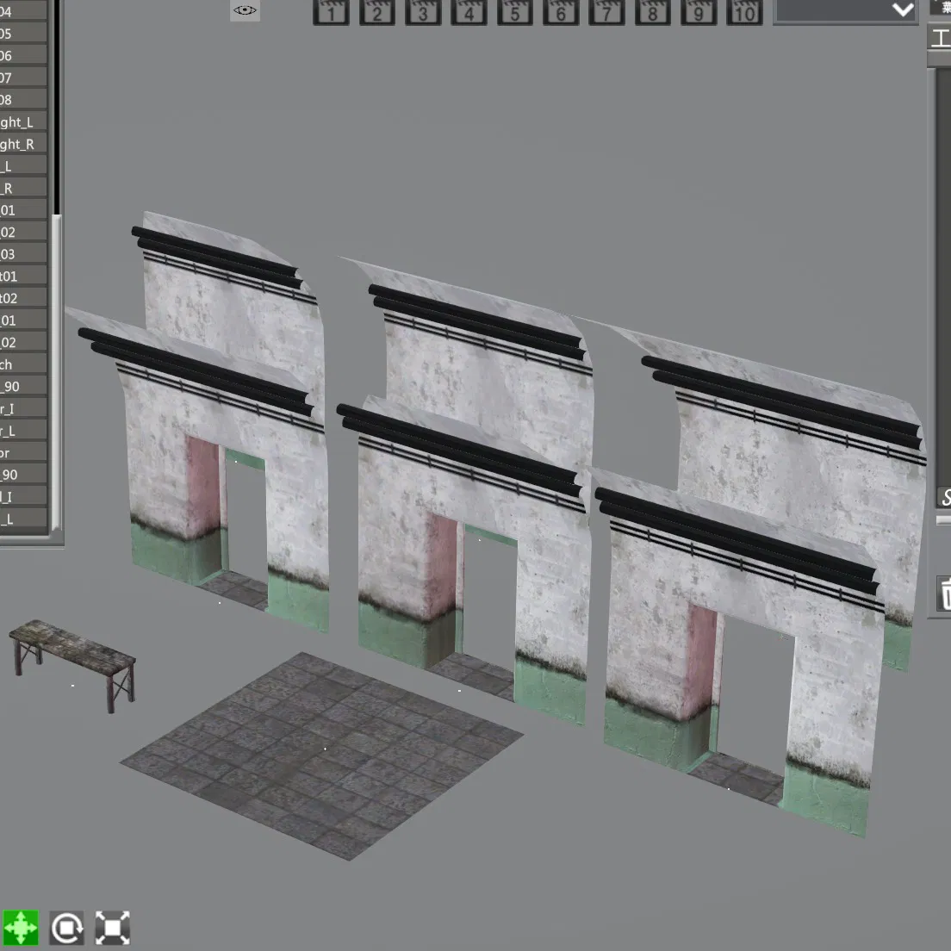The image size is (951, 951).
Task: Click the object list scrollbar thumb
Action: coord(56,371)
